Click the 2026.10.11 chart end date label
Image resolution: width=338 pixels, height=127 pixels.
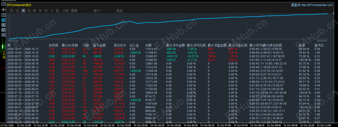click(x=322, y=41)
